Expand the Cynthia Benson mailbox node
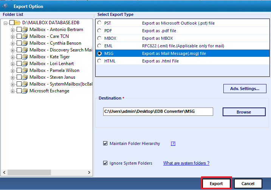Image resolution: width=271 pixels, height=190 pixels. (12, 44)
